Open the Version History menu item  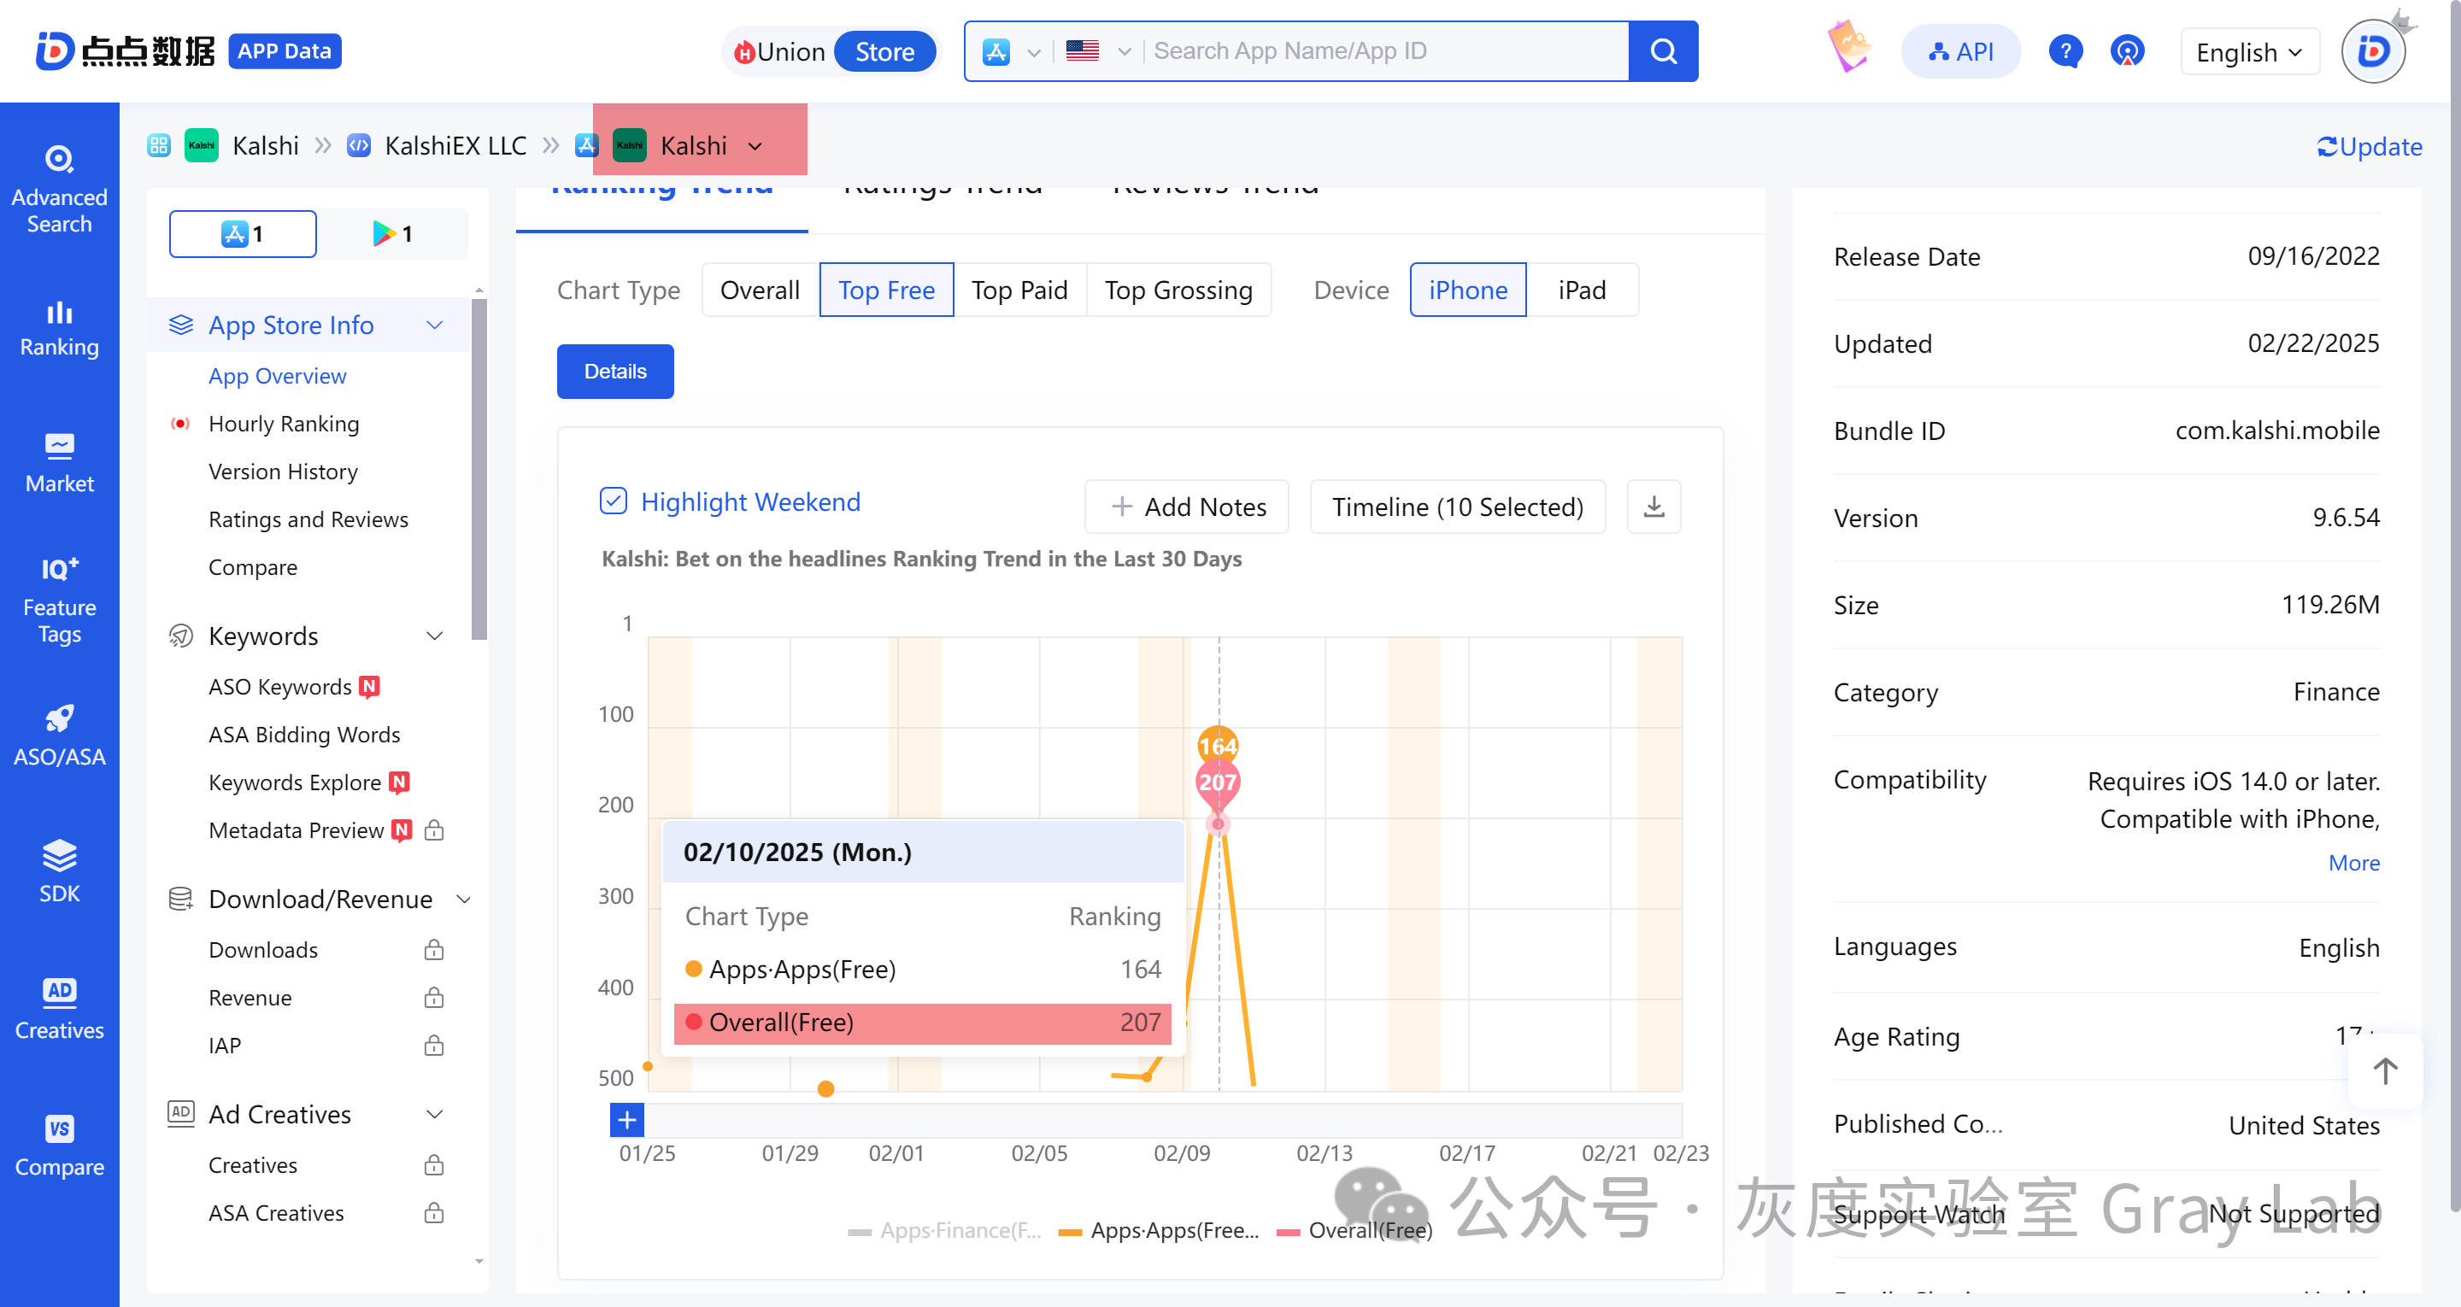[x=283, y=472]
